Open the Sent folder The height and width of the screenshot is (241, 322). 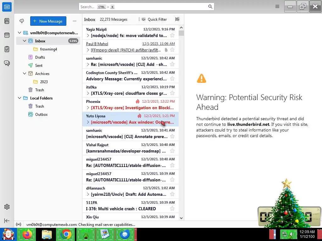48,65
